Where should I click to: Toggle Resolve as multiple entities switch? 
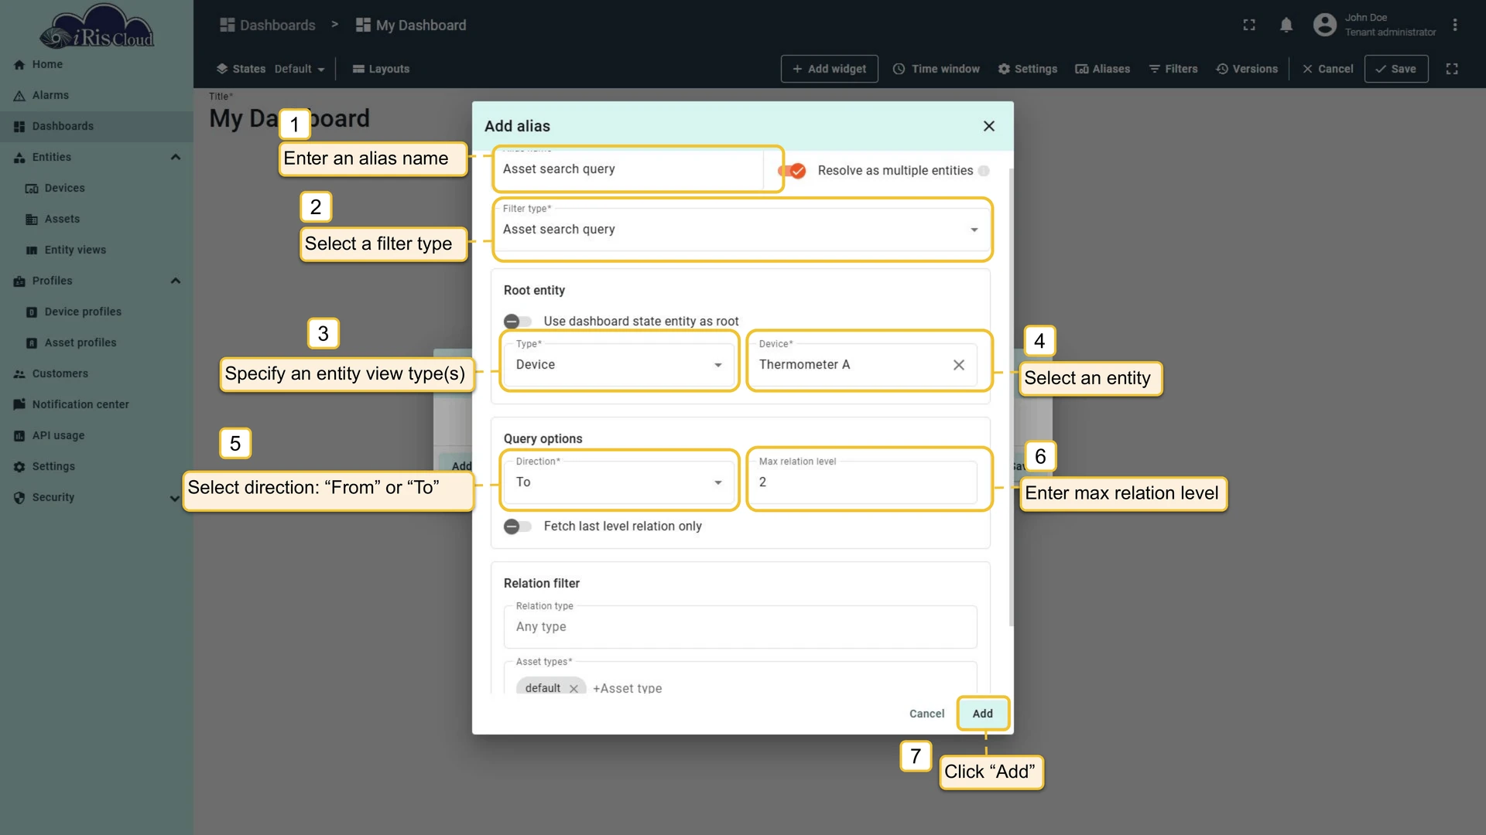tap(793, 171)
